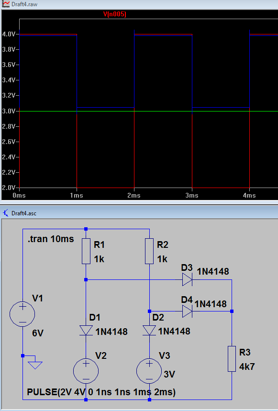This screenshot has height=411, width=278.
Task: Activate the Draft4.raw waveform window title
Action: click(x=24, y=4)
